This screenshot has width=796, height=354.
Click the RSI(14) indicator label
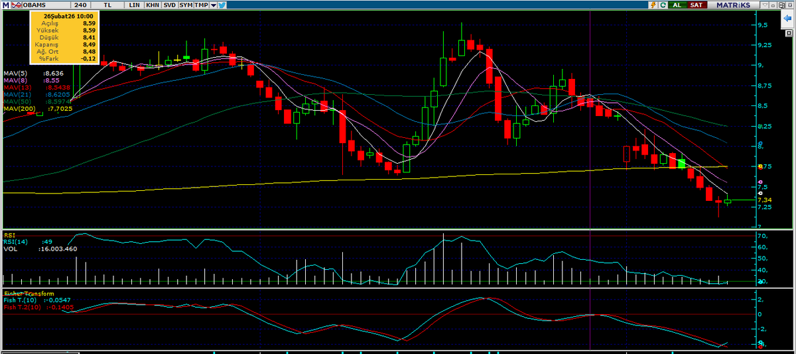(x=15, y=242)
